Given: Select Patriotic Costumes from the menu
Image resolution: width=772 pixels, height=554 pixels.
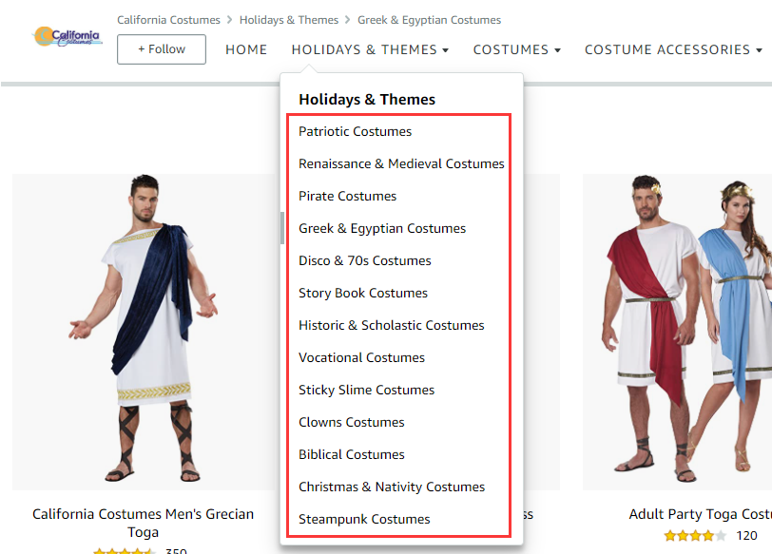Looking at the screenshot, I should click(355, 131).
